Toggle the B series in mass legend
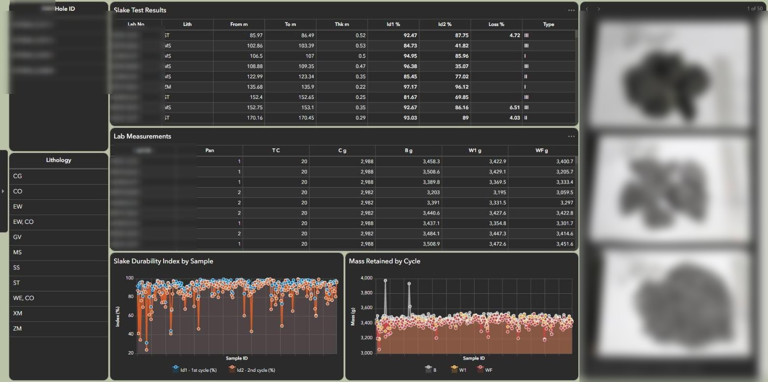The width and height of the screenshot is (768, 382). click(x=431, y=370)
